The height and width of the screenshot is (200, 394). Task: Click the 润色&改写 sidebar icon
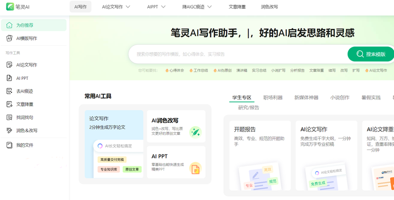click(x=9, y=130)
